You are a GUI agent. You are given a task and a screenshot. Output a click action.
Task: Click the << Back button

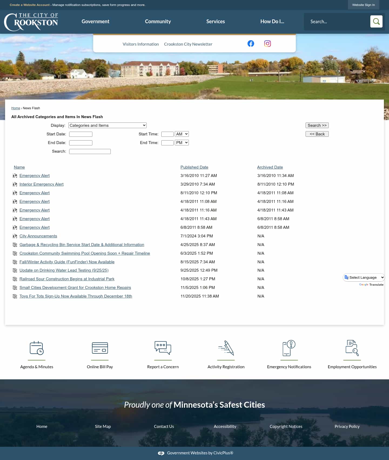click(x=317, y=134)
